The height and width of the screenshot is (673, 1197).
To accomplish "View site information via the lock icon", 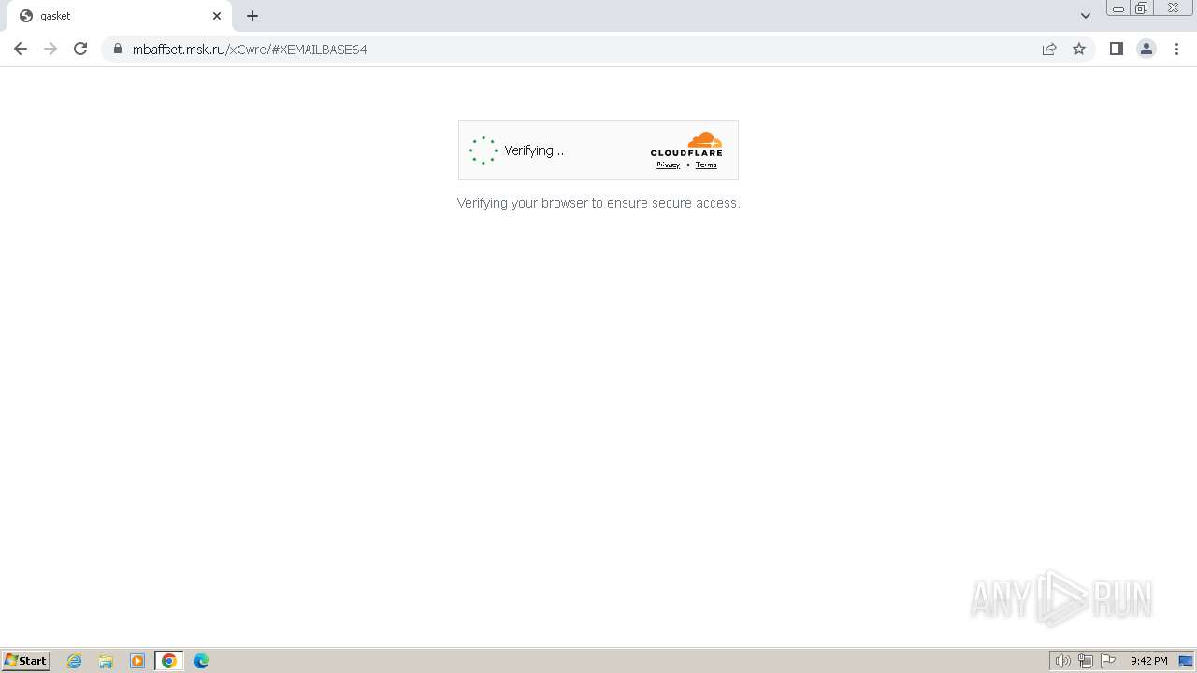I will (x=118, y=49).
